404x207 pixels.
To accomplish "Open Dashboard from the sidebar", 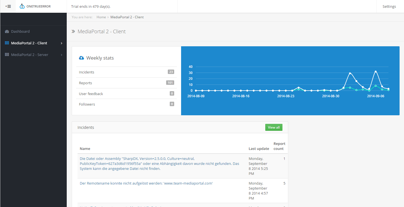I will (x=20, y=32).
